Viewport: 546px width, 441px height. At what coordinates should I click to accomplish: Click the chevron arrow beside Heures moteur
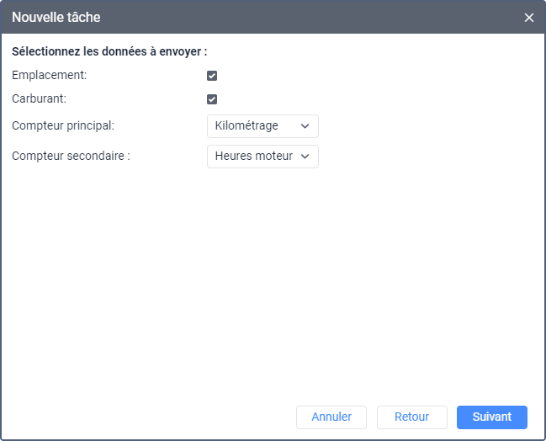tap(305, 157)
